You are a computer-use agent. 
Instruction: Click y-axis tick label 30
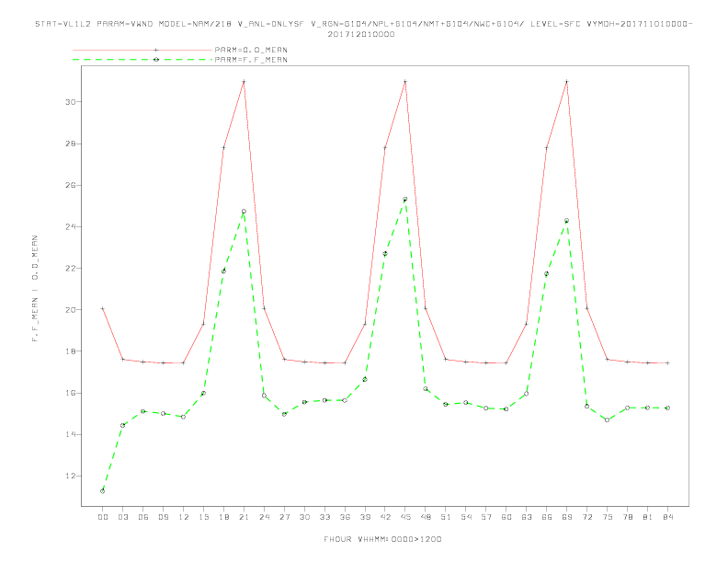click(71, 102)
